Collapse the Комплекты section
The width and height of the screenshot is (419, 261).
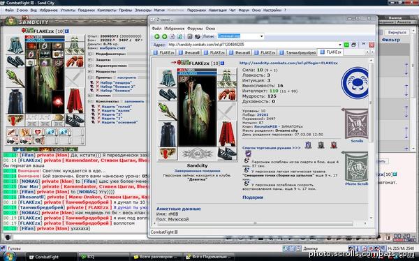90,101
